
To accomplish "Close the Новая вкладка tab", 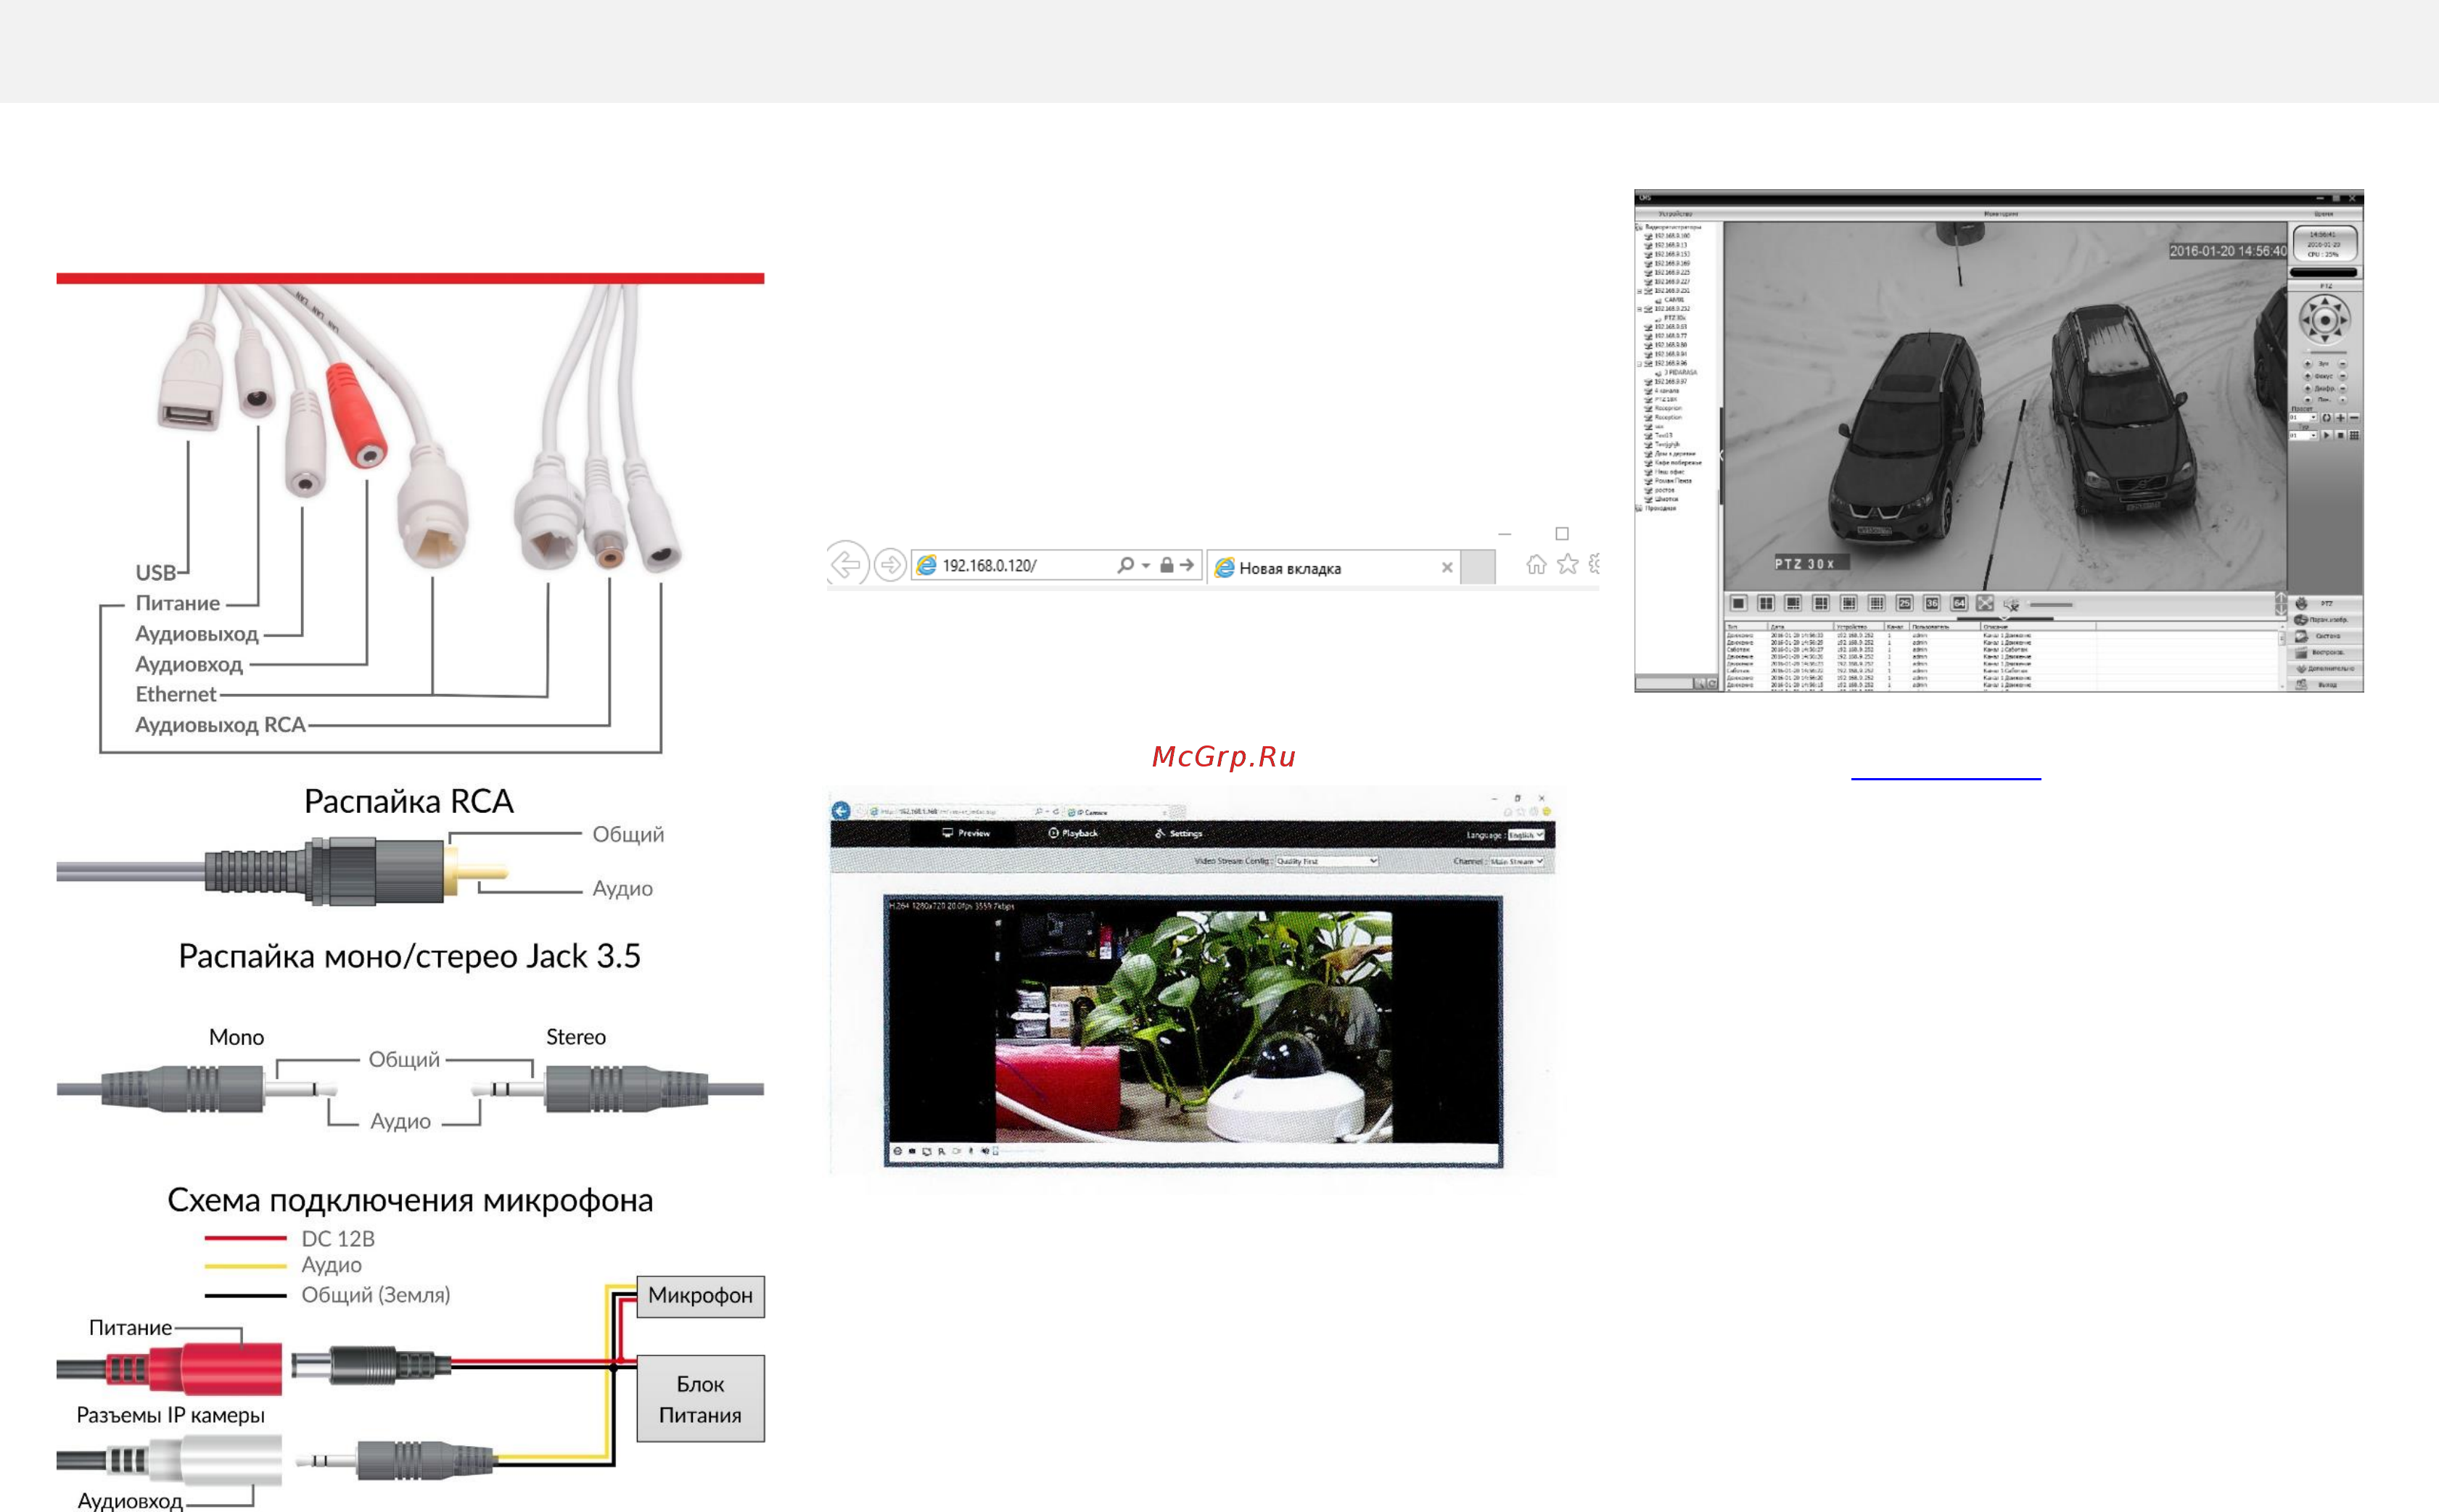I will [x=1447, y=568].
